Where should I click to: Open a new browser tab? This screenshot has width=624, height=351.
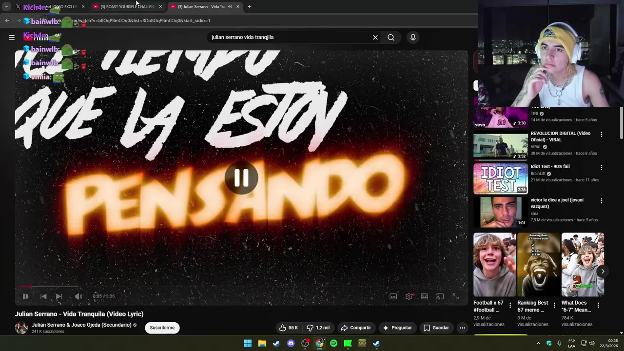pos(250,6)
